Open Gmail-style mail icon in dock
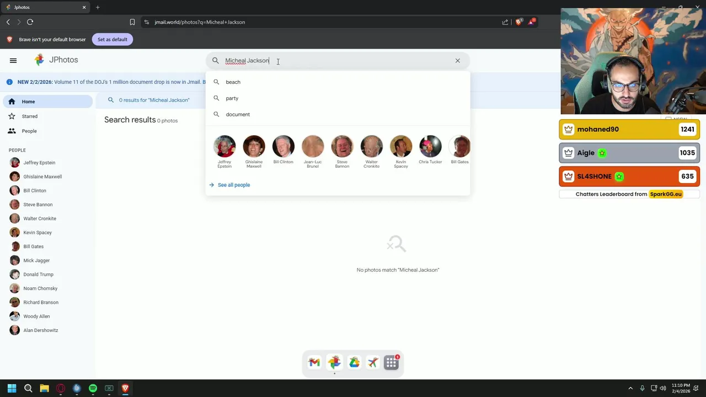This screenshot has height=397, width=706. click(x=314, y=362)
